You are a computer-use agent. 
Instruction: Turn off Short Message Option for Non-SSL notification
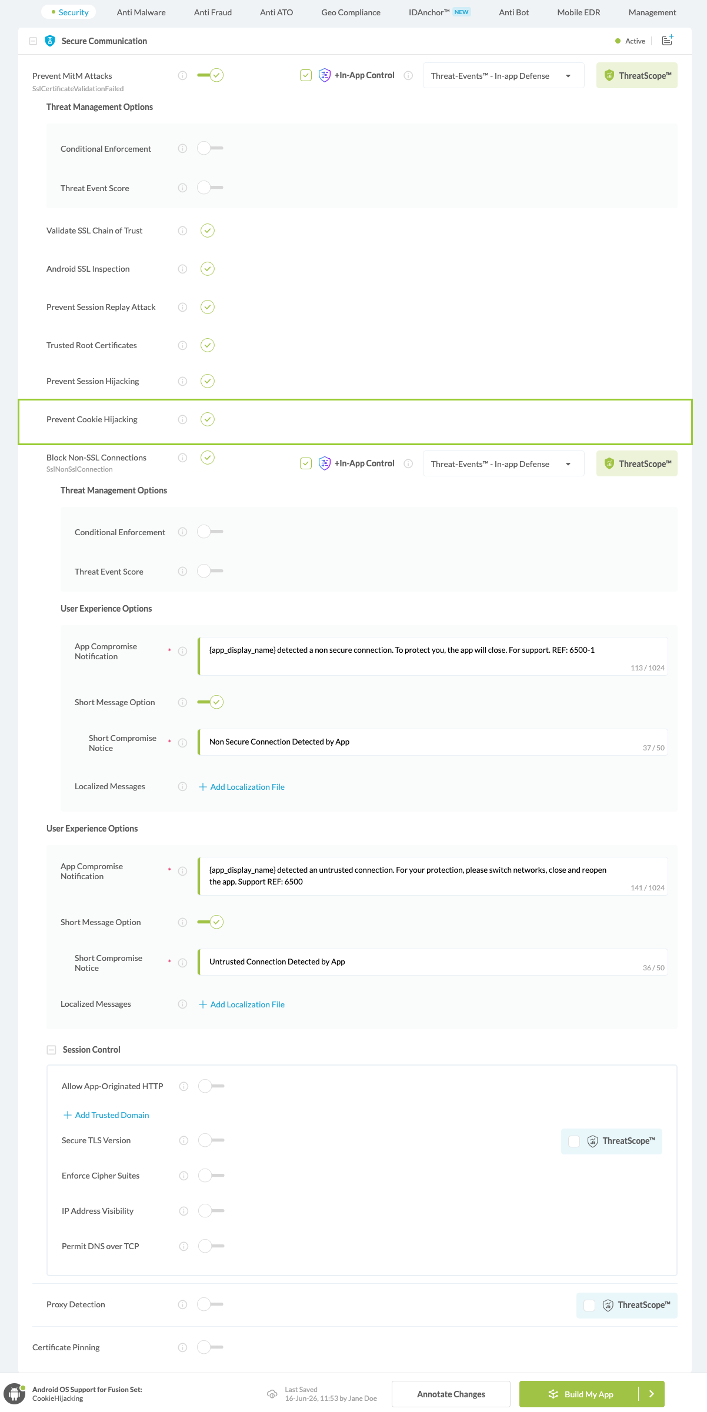210,702
